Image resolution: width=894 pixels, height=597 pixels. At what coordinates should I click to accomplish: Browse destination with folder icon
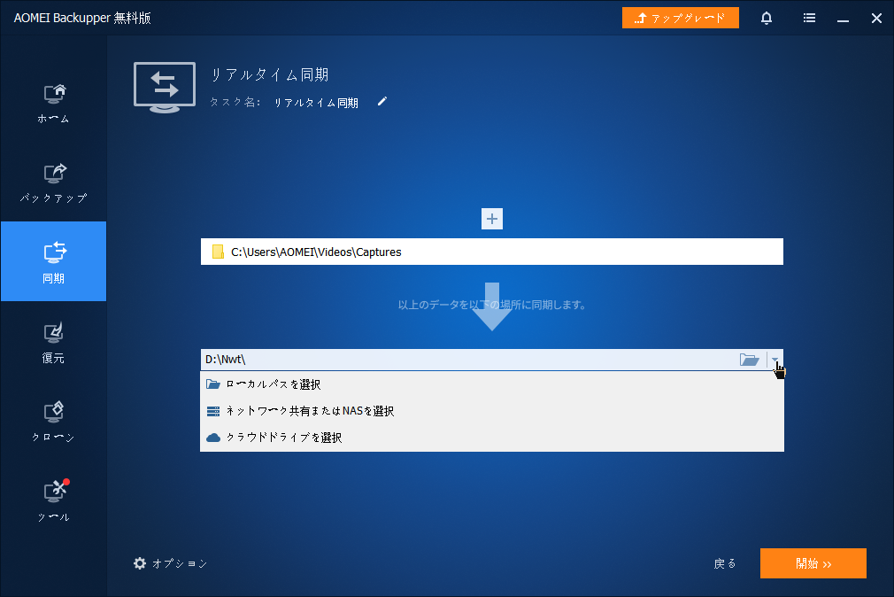click(x=749, y=360)
